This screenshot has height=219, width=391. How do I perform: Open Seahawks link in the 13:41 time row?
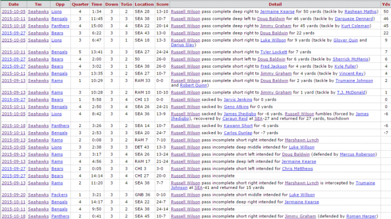(38, 52)
